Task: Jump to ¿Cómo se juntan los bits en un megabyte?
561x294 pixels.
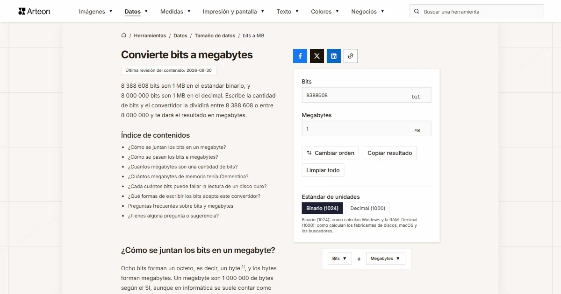Action: click(177, 147)
